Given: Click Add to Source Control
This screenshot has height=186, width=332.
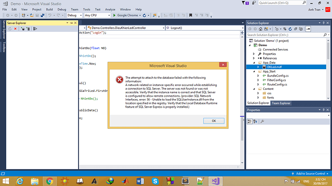Looking at the screenshot, I should click(310, 174).
